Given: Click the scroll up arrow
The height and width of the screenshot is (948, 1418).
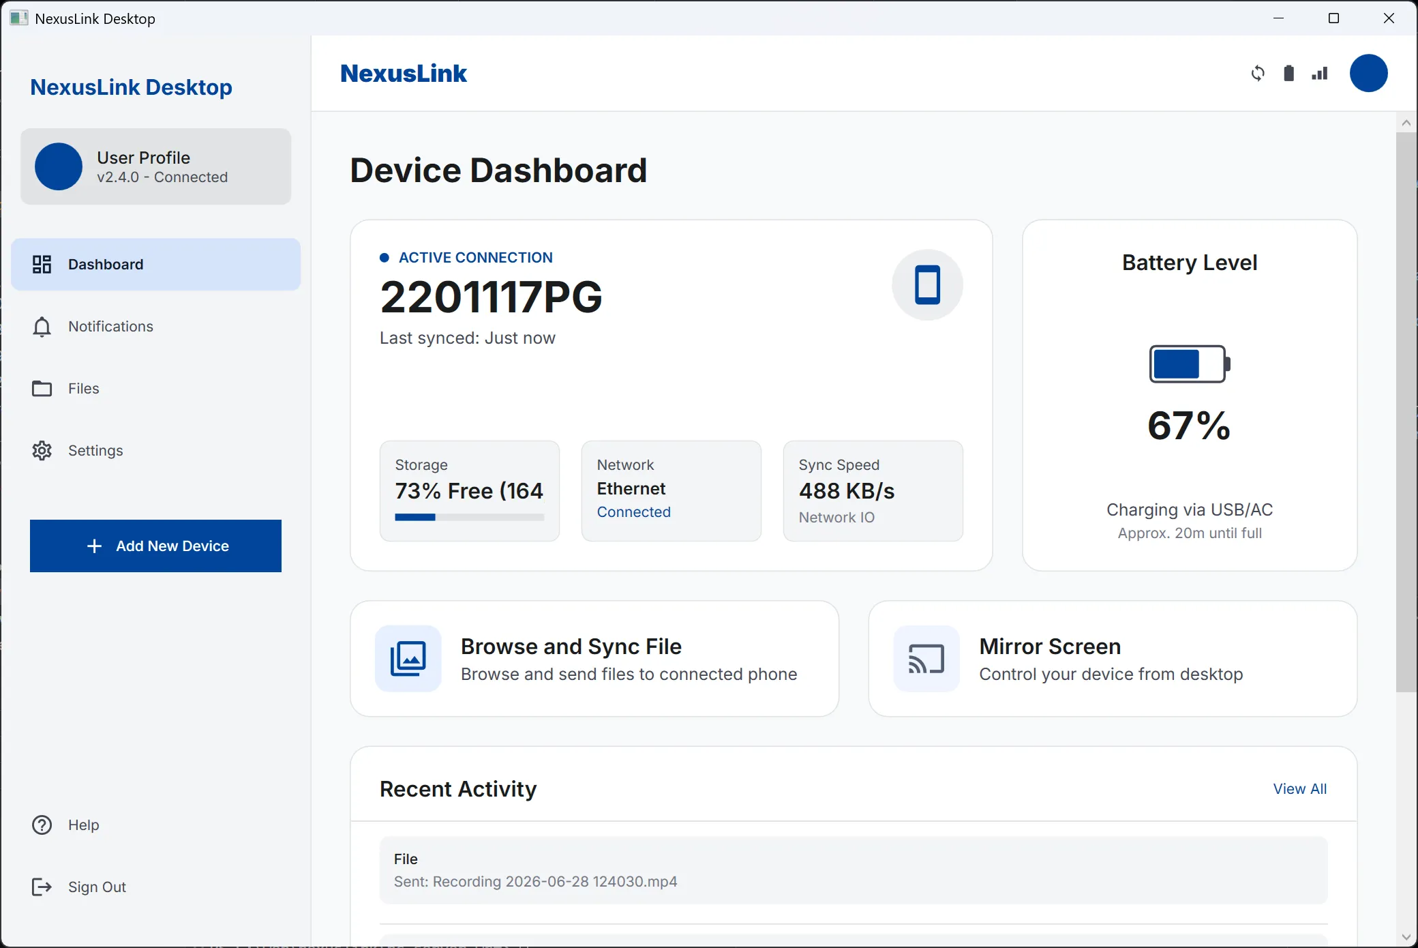Looking at the screenshot, I should coord(1406,123).
